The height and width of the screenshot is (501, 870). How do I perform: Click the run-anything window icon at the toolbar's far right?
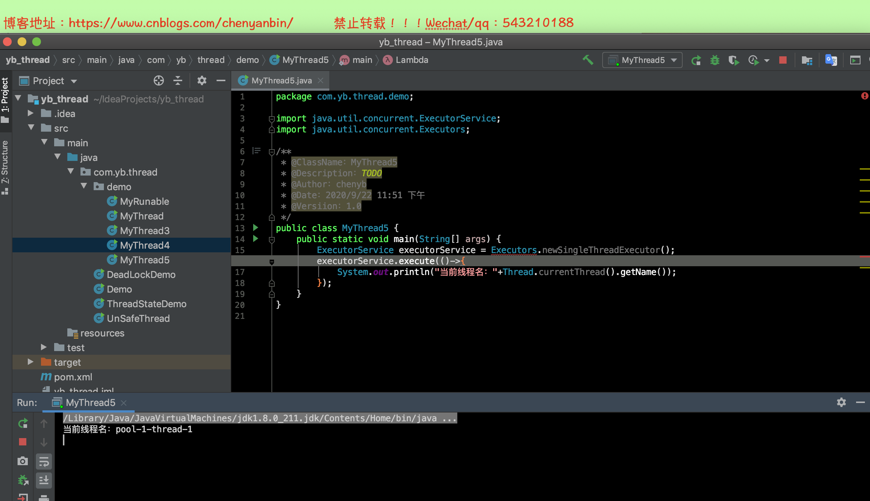tap(855, 60)
